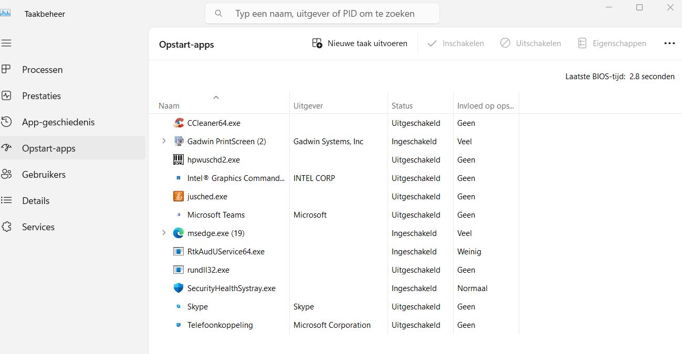Click the Processen sidebar icon
The height and width of the screenshot is (354, 682).
pyautogui.click(x=6, y=69)
